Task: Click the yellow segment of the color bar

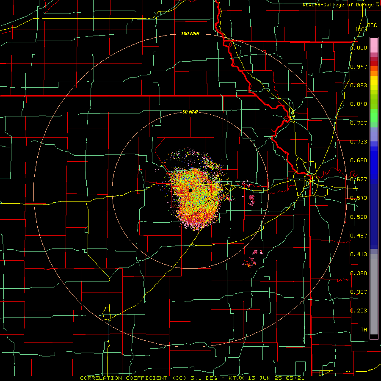Action: pos(374,83)
